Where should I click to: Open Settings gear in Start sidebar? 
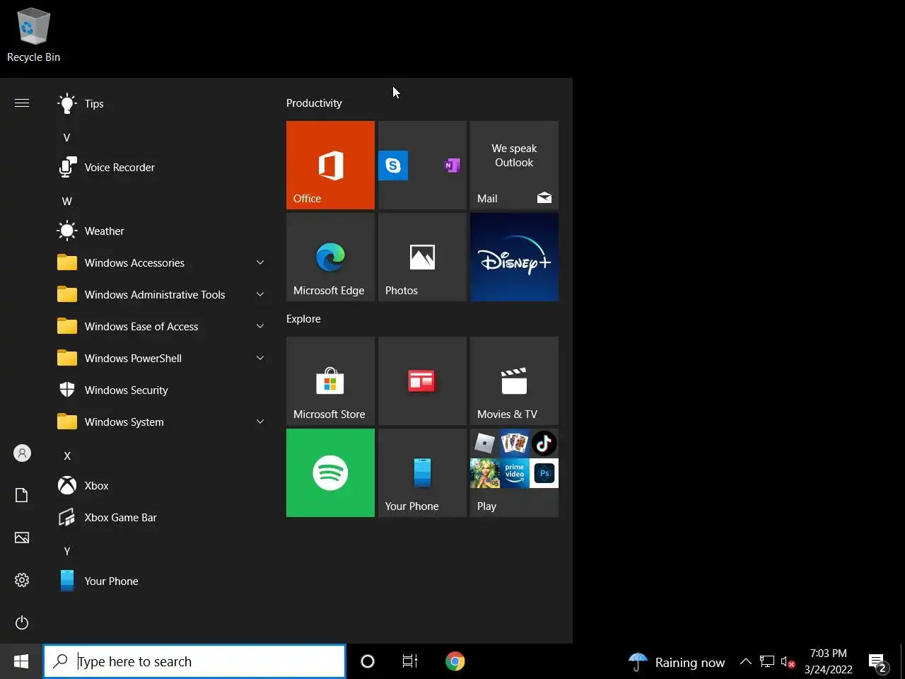pos(22,580)
